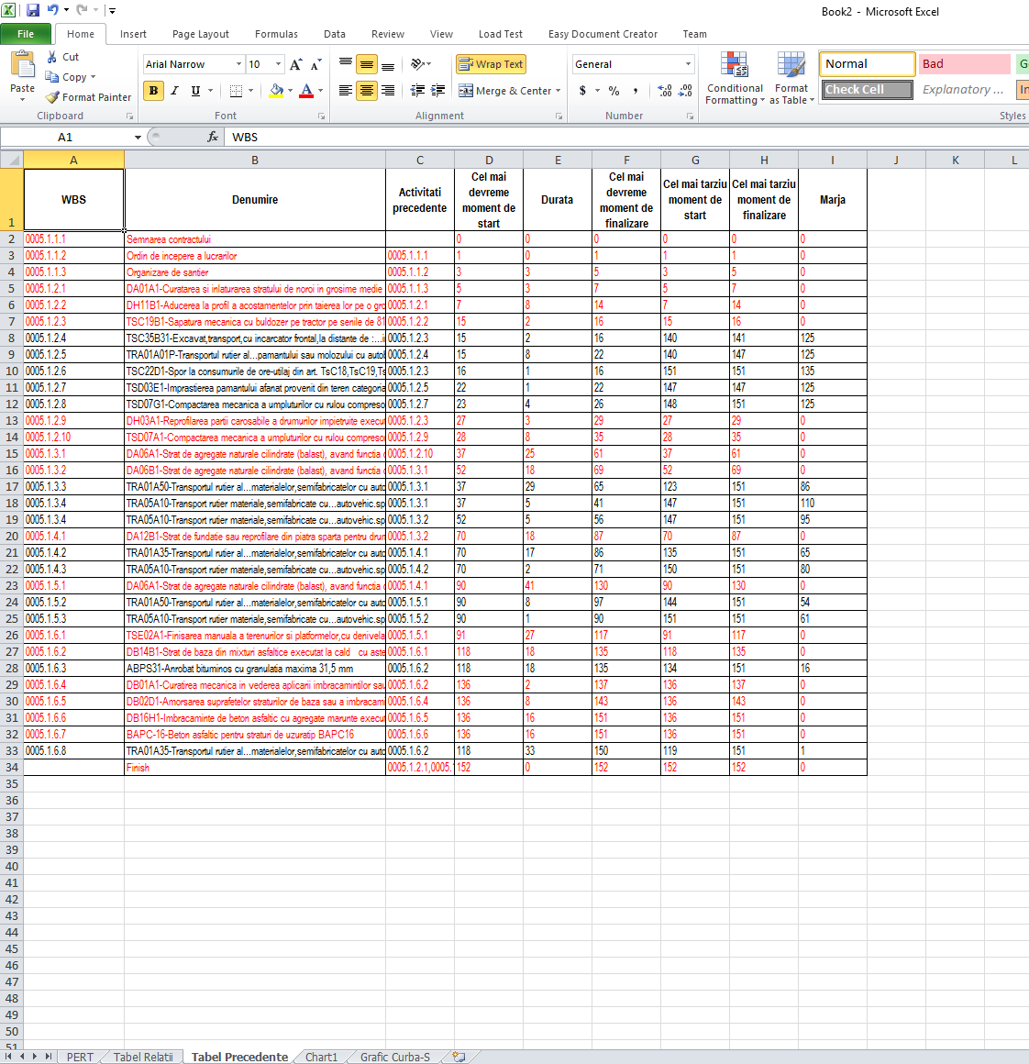Viewport: 1029px width, 1064px height.
Task: Switch to the Insert ribbon tab
Action: pos(133,34)
